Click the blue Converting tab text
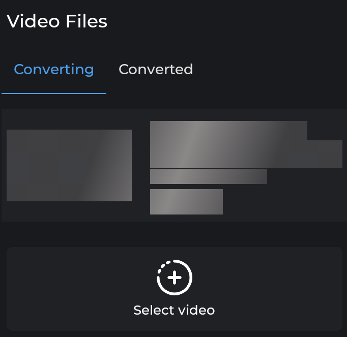The image size is (347, 337). (x=54, y=70)
